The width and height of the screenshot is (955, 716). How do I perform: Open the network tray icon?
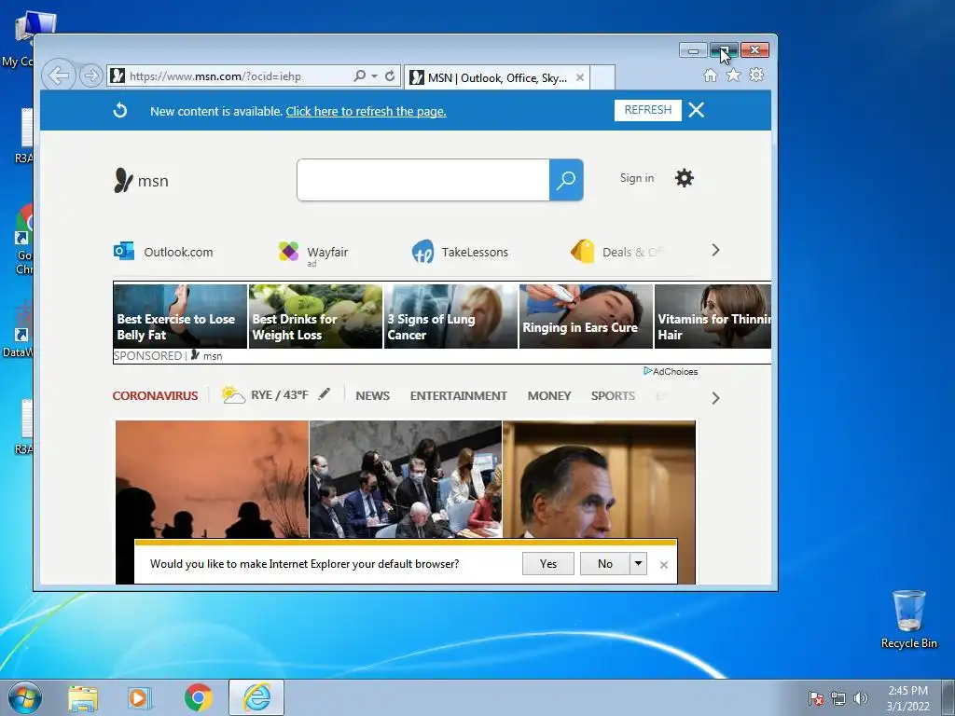coord(838,698)
